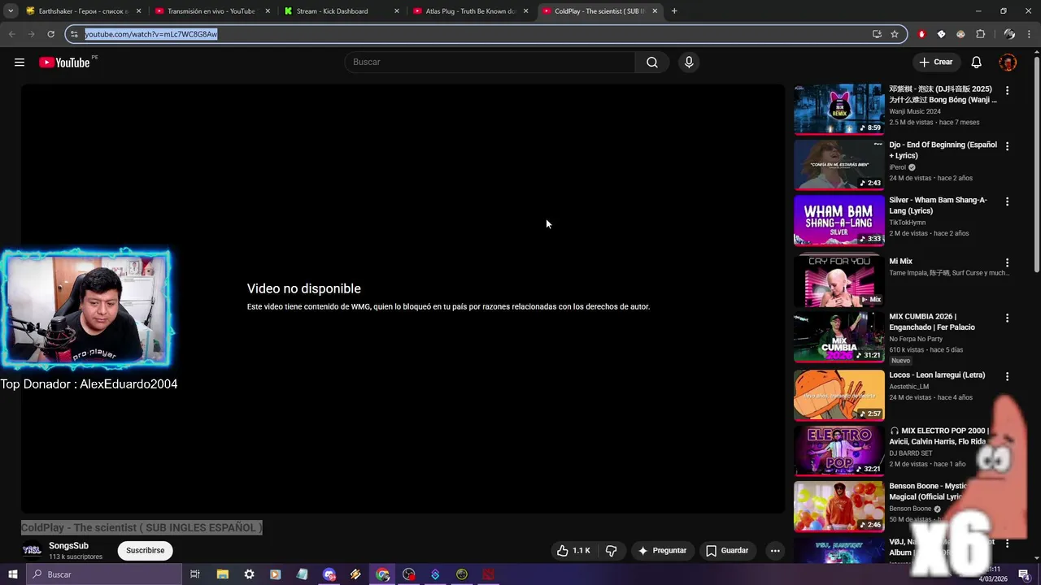Start voice search with the microphone icon
Image resolution: width=1041 pixels, height=585 pixels.
point(689,63)
